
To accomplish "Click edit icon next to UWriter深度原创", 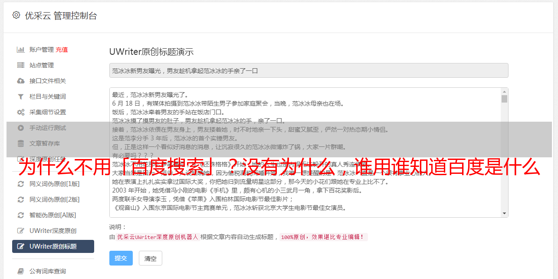I will (x=20, y=231).
